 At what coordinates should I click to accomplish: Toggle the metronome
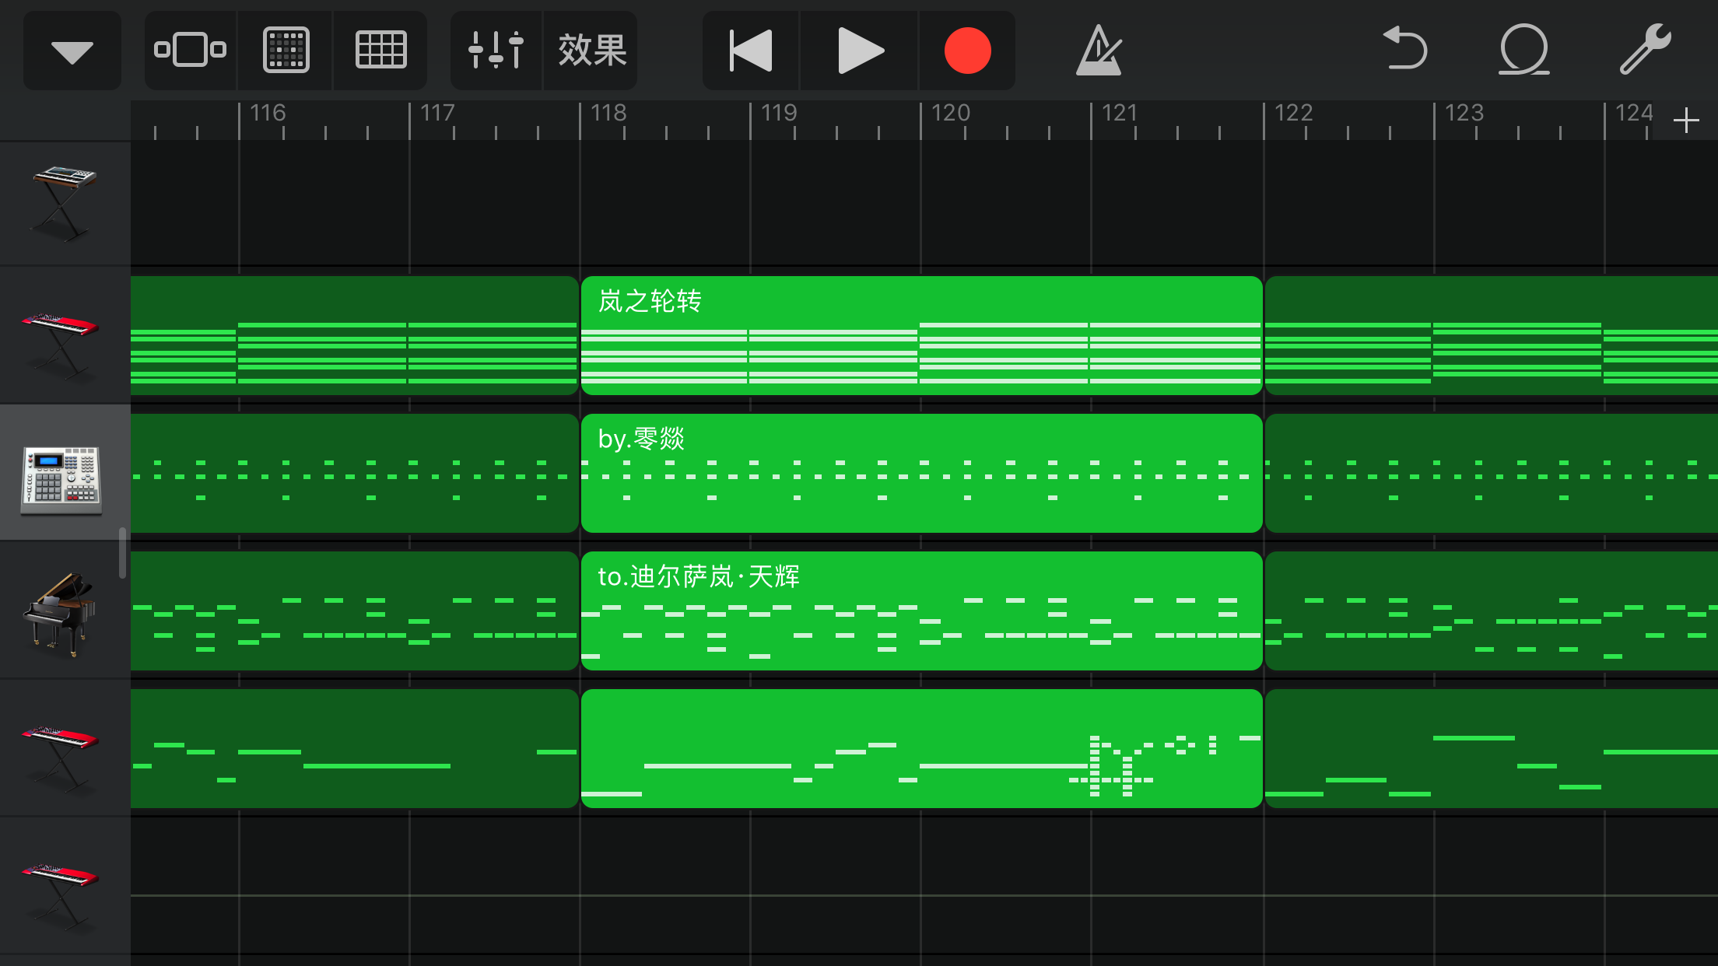pos(1099,51)
